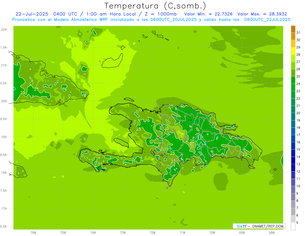This screenshot has height=236, width=305.
Task: Click the "Valor Max. = 28.3932" readout
Action: (262, 14)
